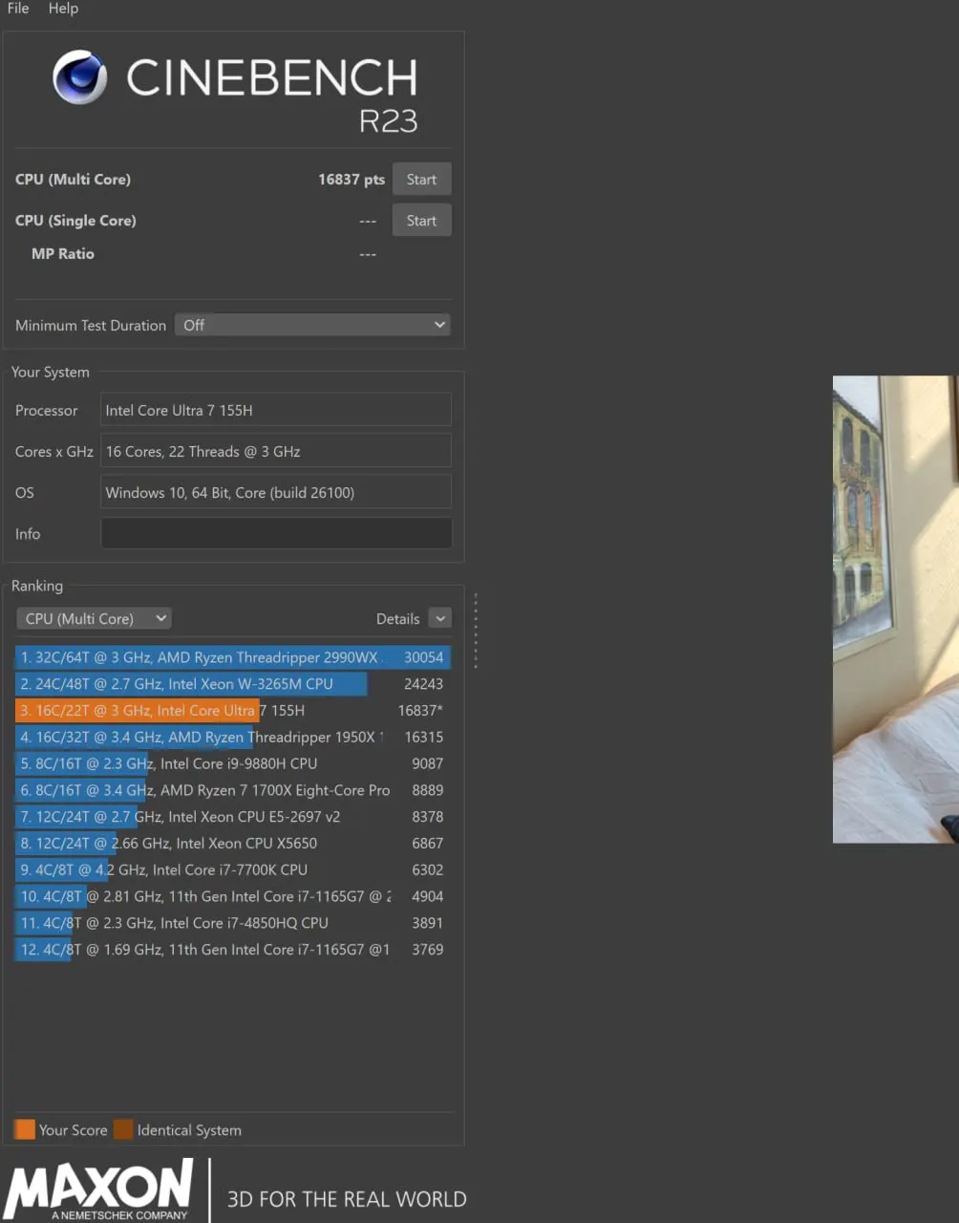Click the MAXON logo
Screen dimensions: 959x1223
(x=98, y=1190)
